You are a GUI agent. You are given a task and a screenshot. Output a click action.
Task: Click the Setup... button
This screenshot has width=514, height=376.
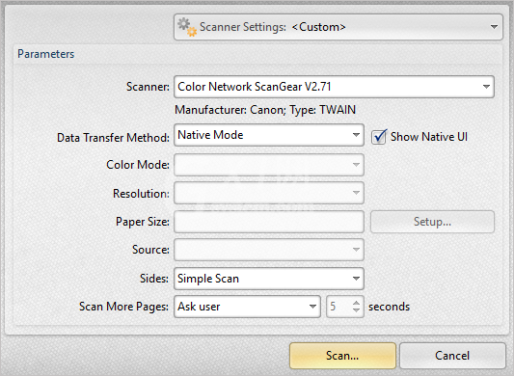click(432, 222)
